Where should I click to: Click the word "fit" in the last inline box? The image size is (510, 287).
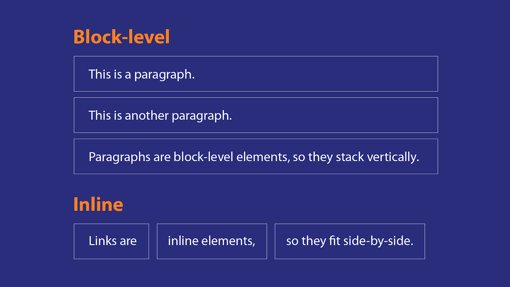(335, 241)
